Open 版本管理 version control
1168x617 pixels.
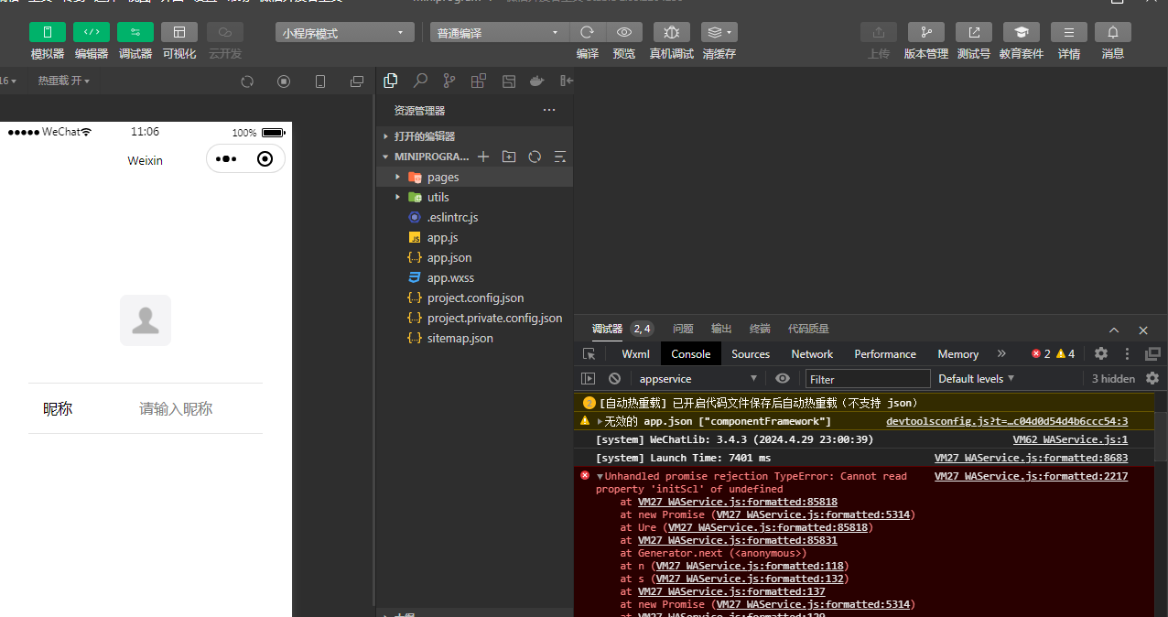point(926,33)
